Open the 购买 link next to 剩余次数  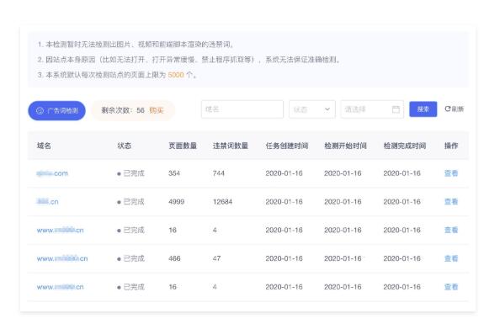157,110
